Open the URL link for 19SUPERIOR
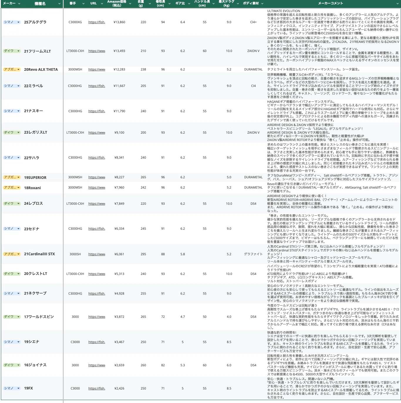The image size is (401, 403). (x=97, y=177)
